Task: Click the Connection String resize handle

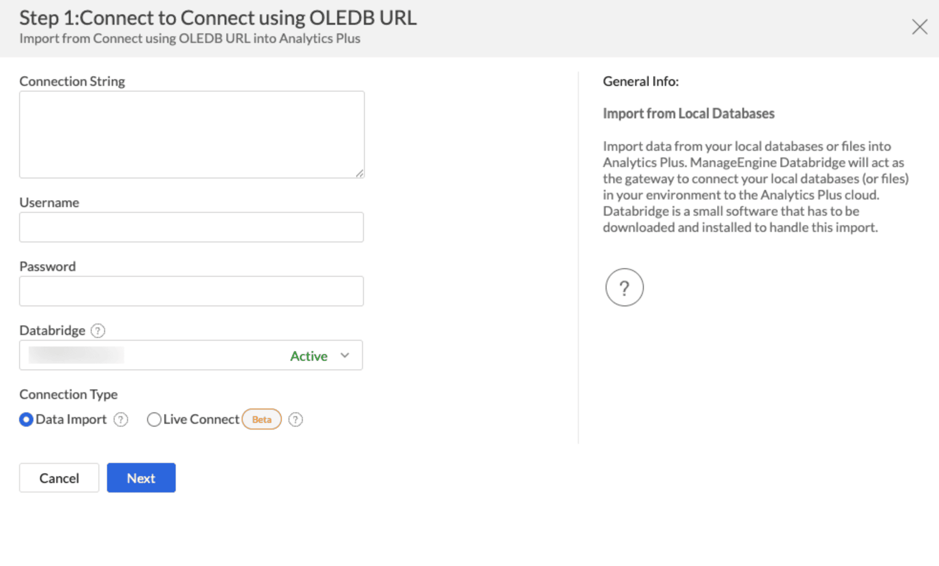Action: (x=360, y=174)
